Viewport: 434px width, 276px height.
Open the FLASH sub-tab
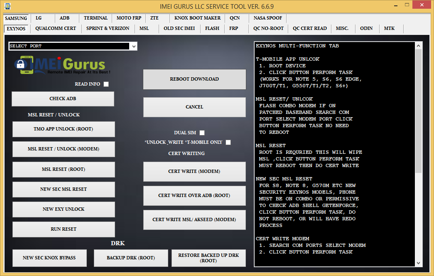coord(212,28)
